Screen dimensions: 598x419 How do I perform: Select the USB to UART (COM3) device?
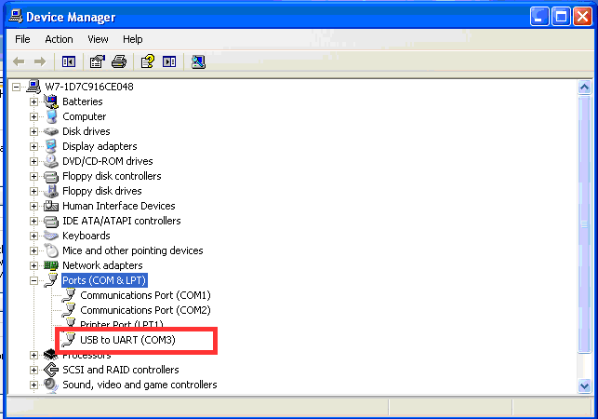pyautogui.click(x=127, y=340)
